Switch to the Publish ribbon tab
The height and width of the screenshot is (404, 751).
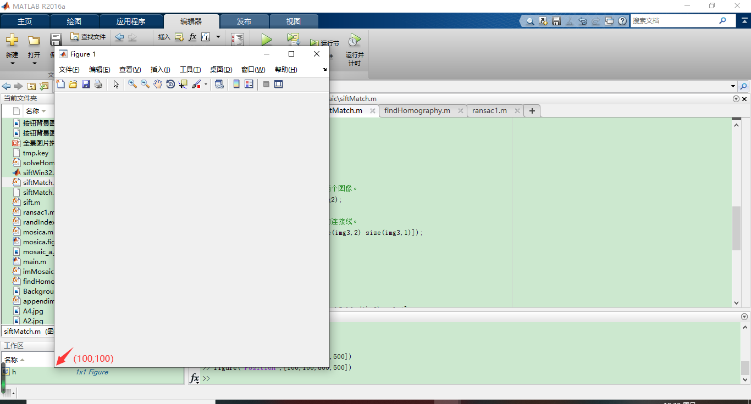click(244, 21)
